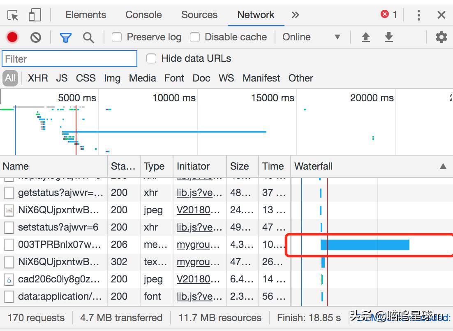Stop recording network log
Image resolution: width=453 pixels, height=331 pixels.
12,37
